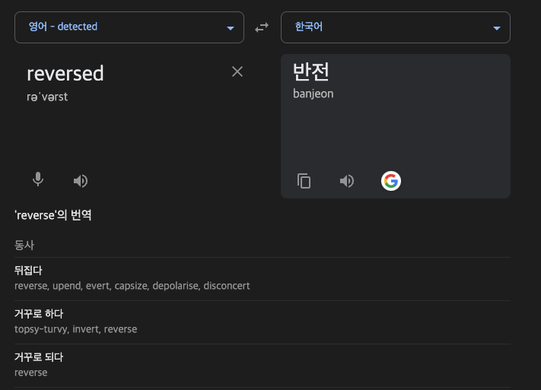Click 'topsy-turvy' back-translation

pos(42,329)
